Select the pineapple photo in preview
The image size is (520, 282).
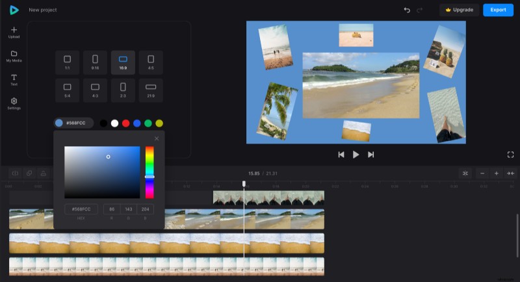pos(446,52)
